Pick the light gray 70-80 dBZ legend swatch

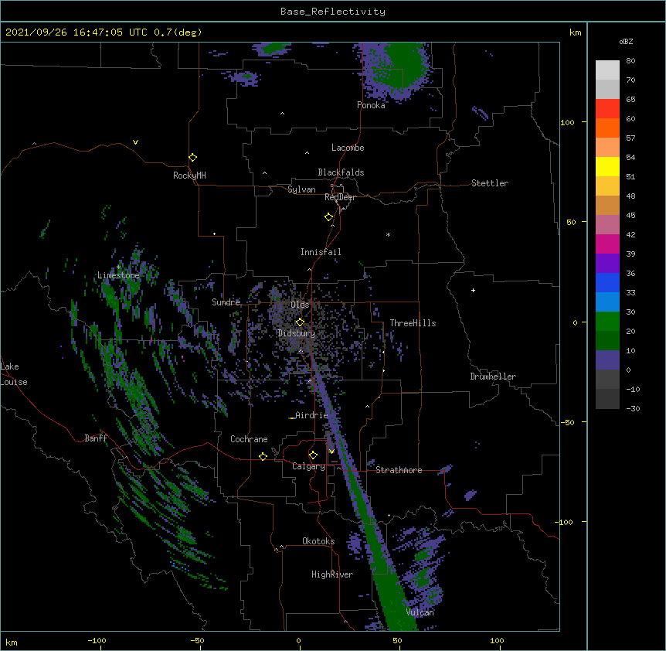click(607, 70)
